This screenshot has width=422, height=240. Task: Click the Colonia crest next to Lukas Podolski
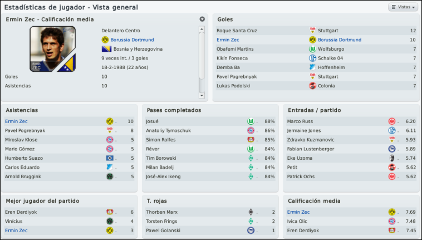[312, 86]
